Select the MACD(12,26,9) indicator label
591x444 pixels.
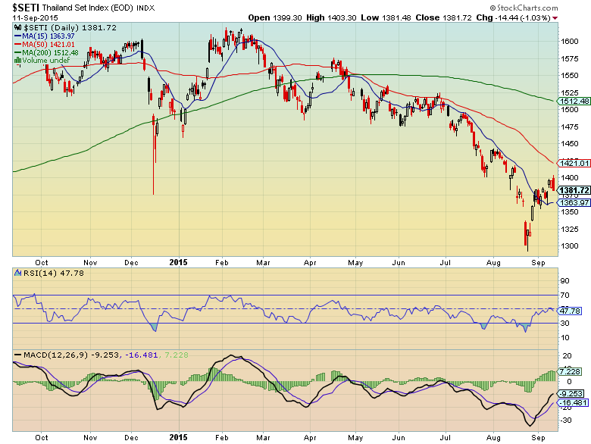[x=45, y=355]
